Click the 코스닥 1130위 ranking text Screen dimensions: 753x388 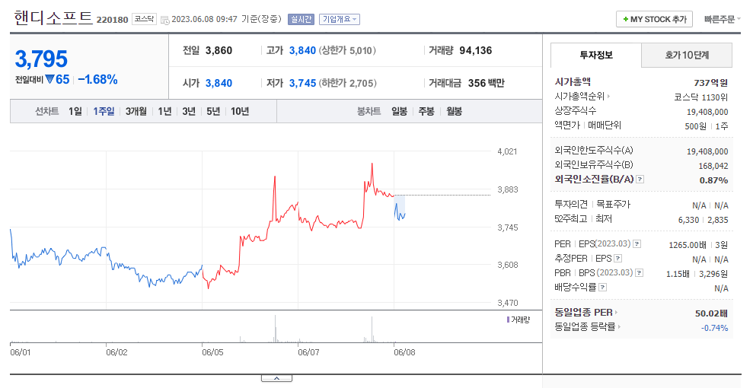pyautogui.click(x=701, y=97)
